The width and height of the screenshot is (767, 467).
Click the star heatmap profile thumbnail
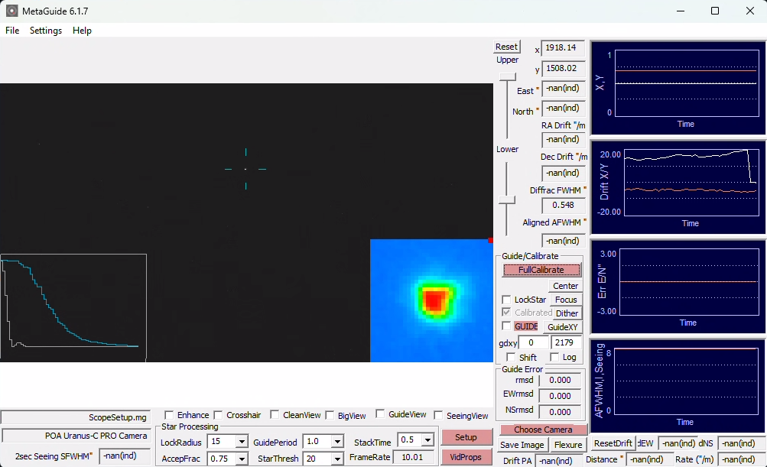431,300
